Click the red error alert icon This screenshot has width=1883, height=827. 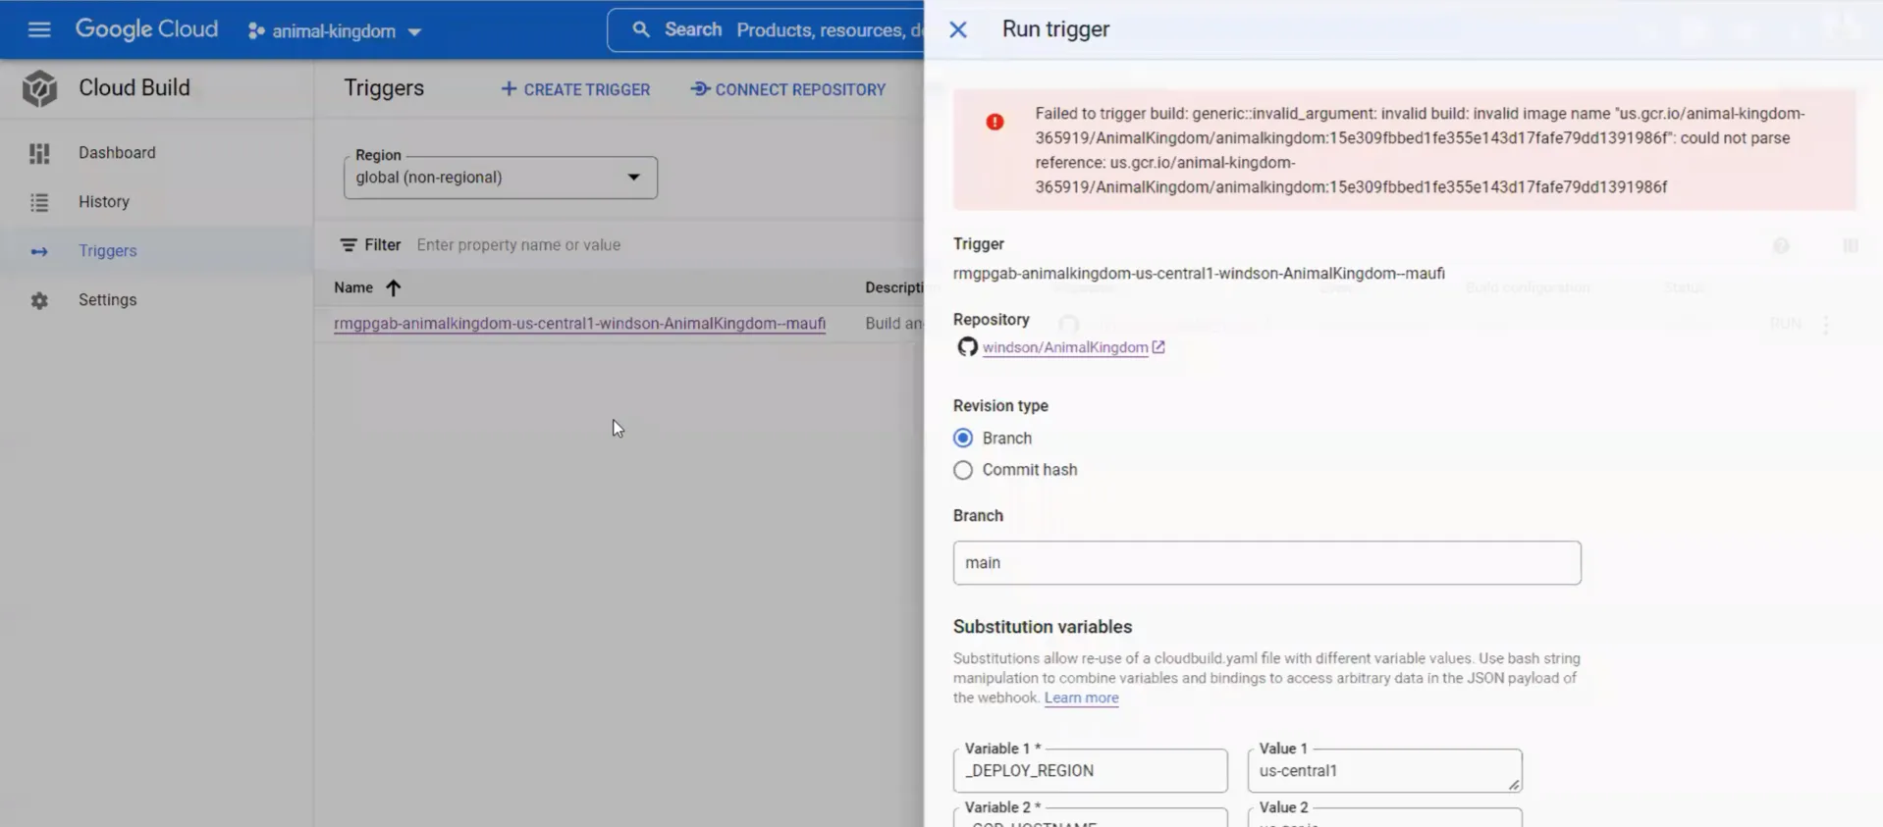pos(995,122)
